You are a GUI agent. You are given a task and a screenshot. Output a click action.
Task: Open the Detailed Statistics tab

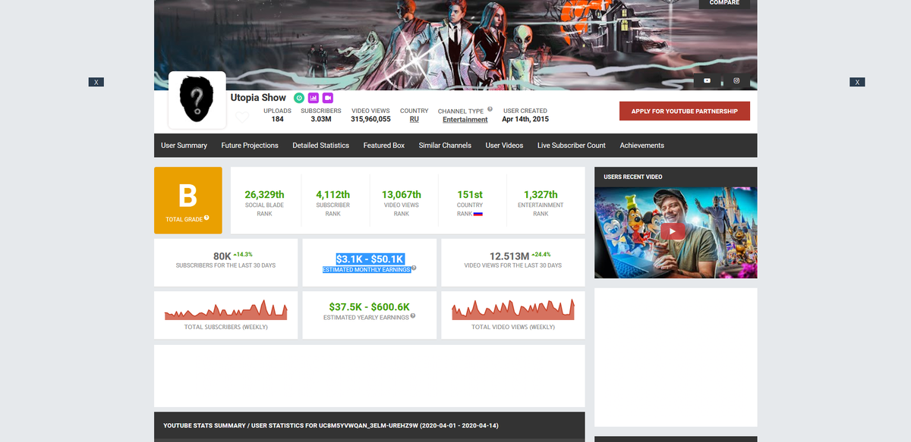pyautogui.click(x=320, y=146)
